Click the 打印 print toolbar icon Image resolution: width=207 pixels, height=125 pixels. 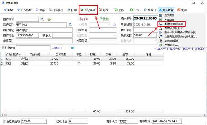(72, 10)
